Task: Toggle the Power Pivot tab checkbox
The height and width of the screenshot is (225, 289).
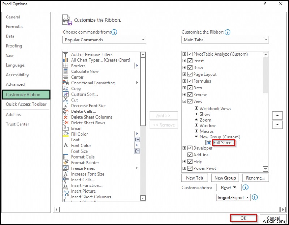Action: 190,168
